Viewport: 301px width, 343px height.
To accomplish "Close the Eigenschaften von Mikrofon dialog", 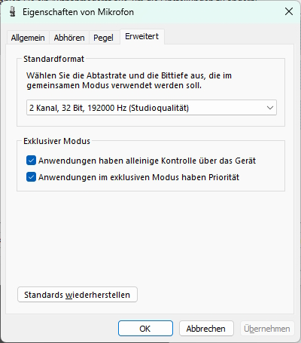I will click(289, 11).
